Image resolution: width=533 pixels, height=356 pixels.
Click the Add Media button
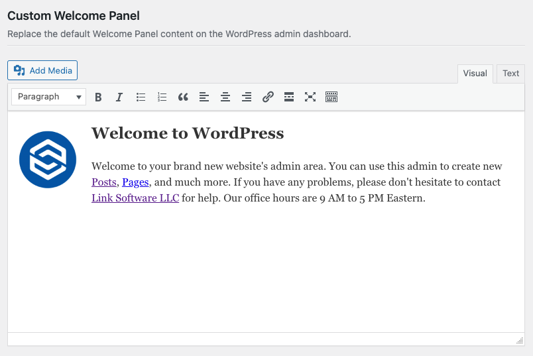click(42, 70)
